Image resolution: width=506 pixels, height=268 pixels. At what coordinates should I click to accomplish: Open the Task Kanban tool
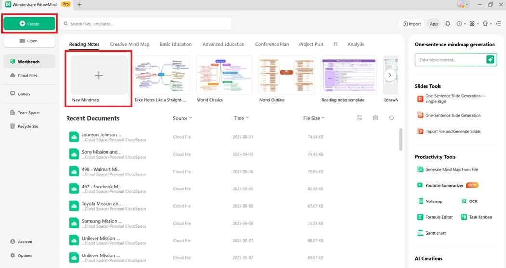click(476, 217)
